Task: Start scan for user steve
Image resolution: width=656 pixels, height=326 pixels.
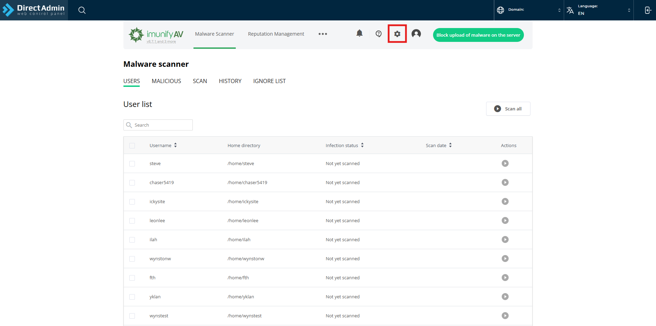Action: 505,163
